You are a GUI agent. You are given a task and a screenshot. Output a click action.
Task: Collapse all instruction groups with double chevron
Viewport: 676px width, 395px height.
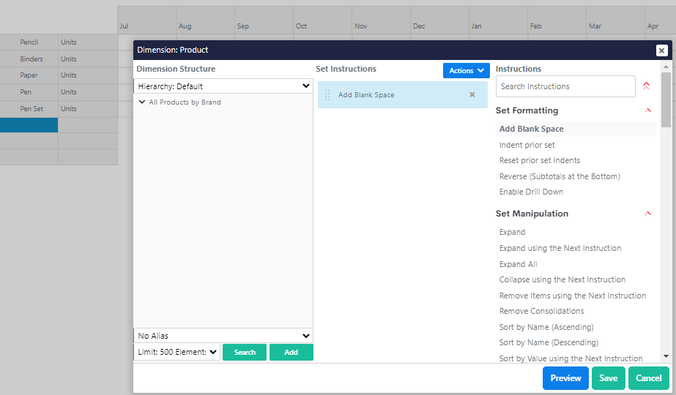(646, 86)
